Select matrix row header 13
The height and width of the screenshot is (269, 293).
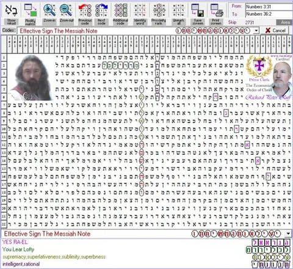(4, 153)
